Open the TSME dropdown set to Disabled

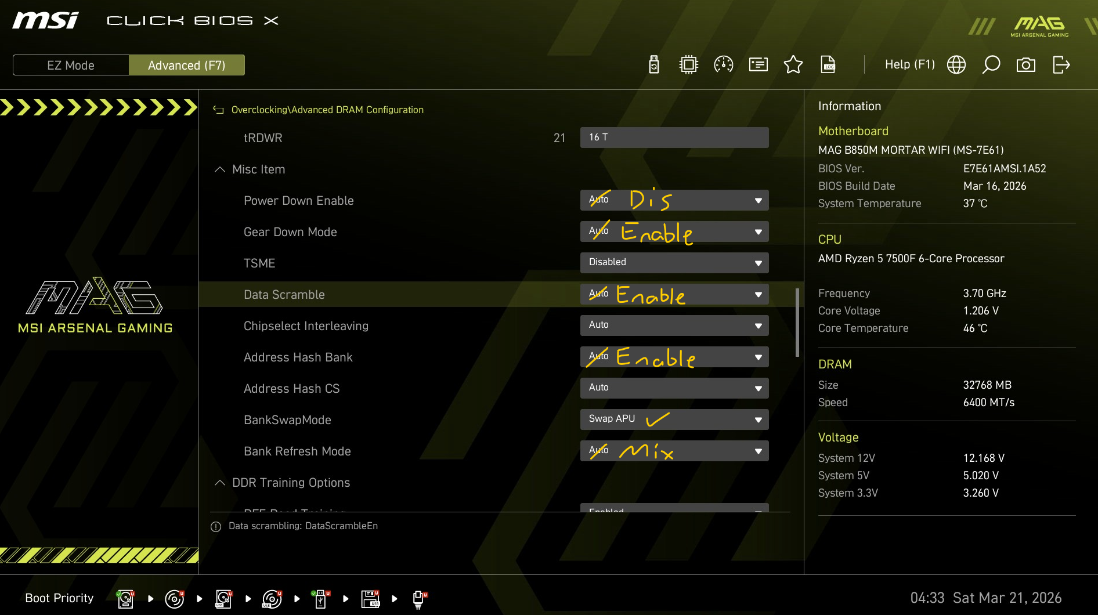(674, 263)
